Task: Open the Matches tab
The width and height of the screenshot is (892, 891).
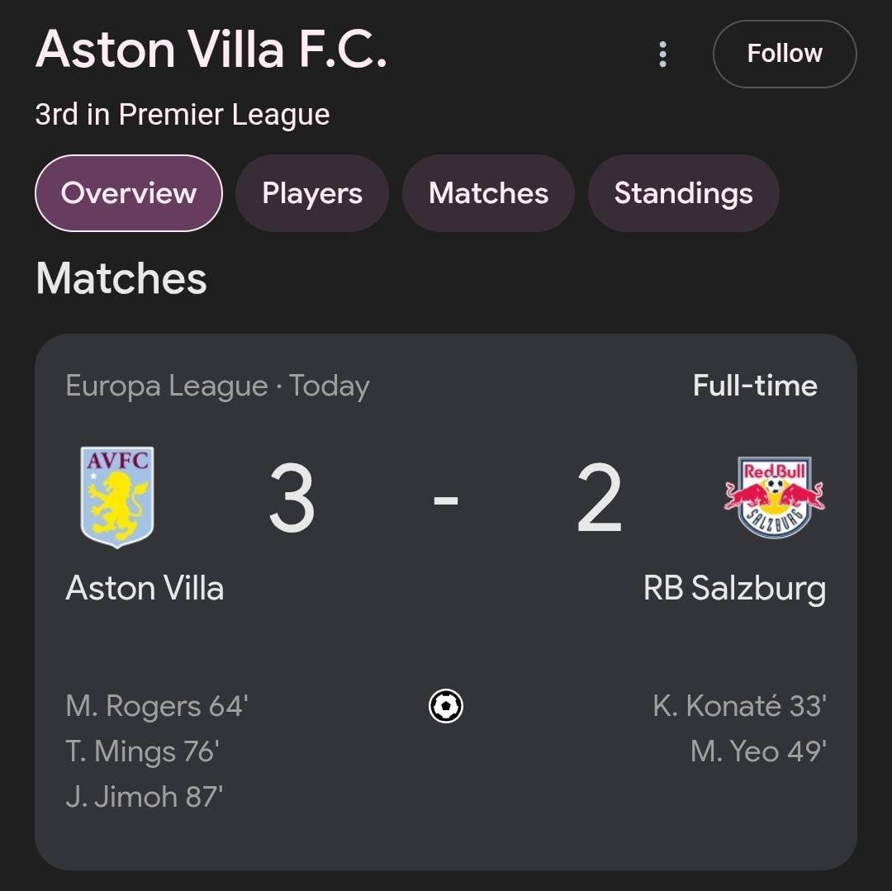Action: click(488, 193)
